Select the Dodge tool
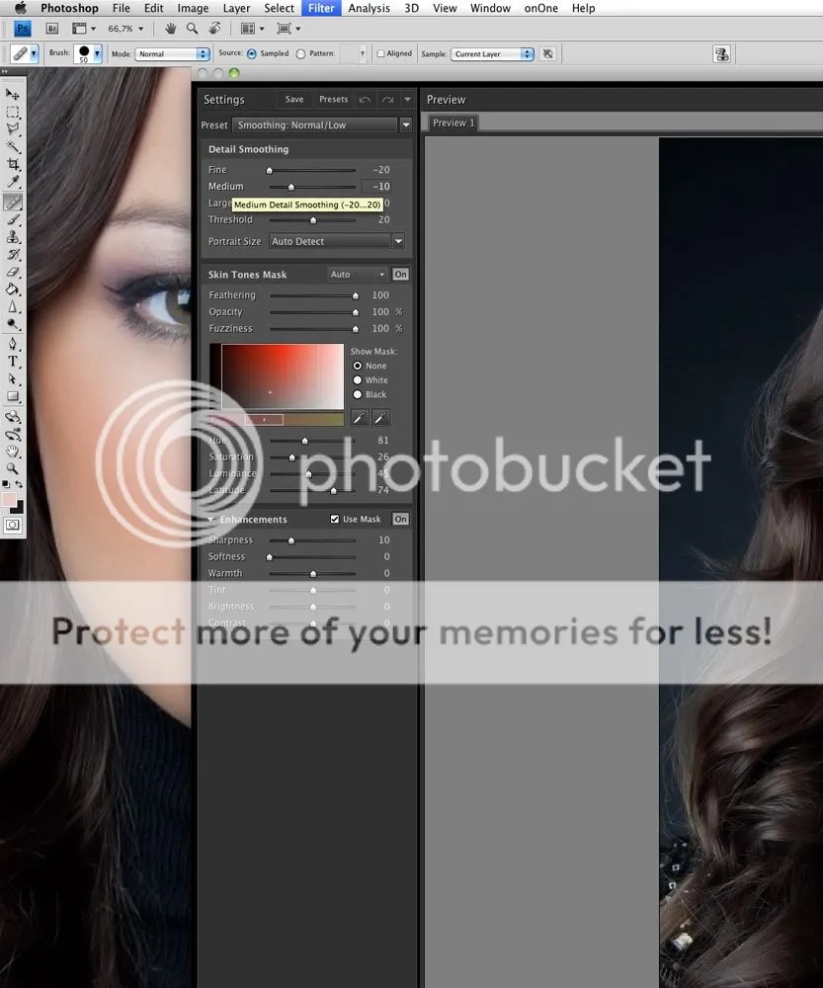The height and width of the screenshot is (988, 823). point(13,324)
